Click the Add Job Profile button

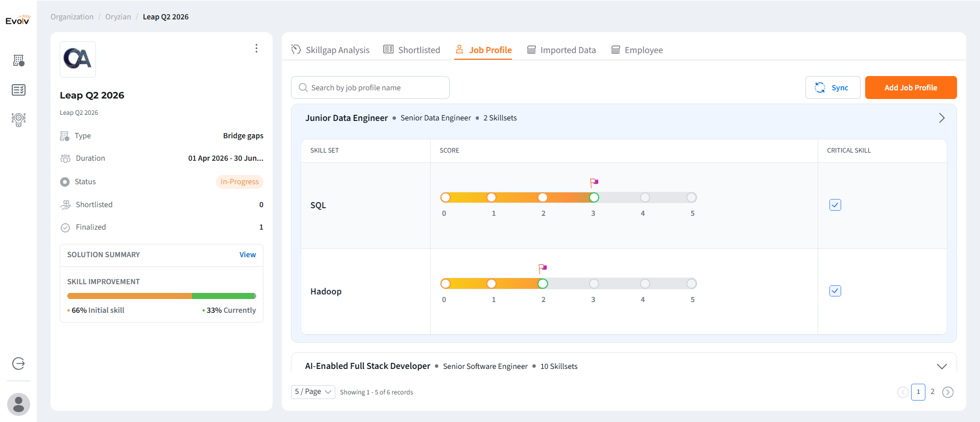point(911,88)
